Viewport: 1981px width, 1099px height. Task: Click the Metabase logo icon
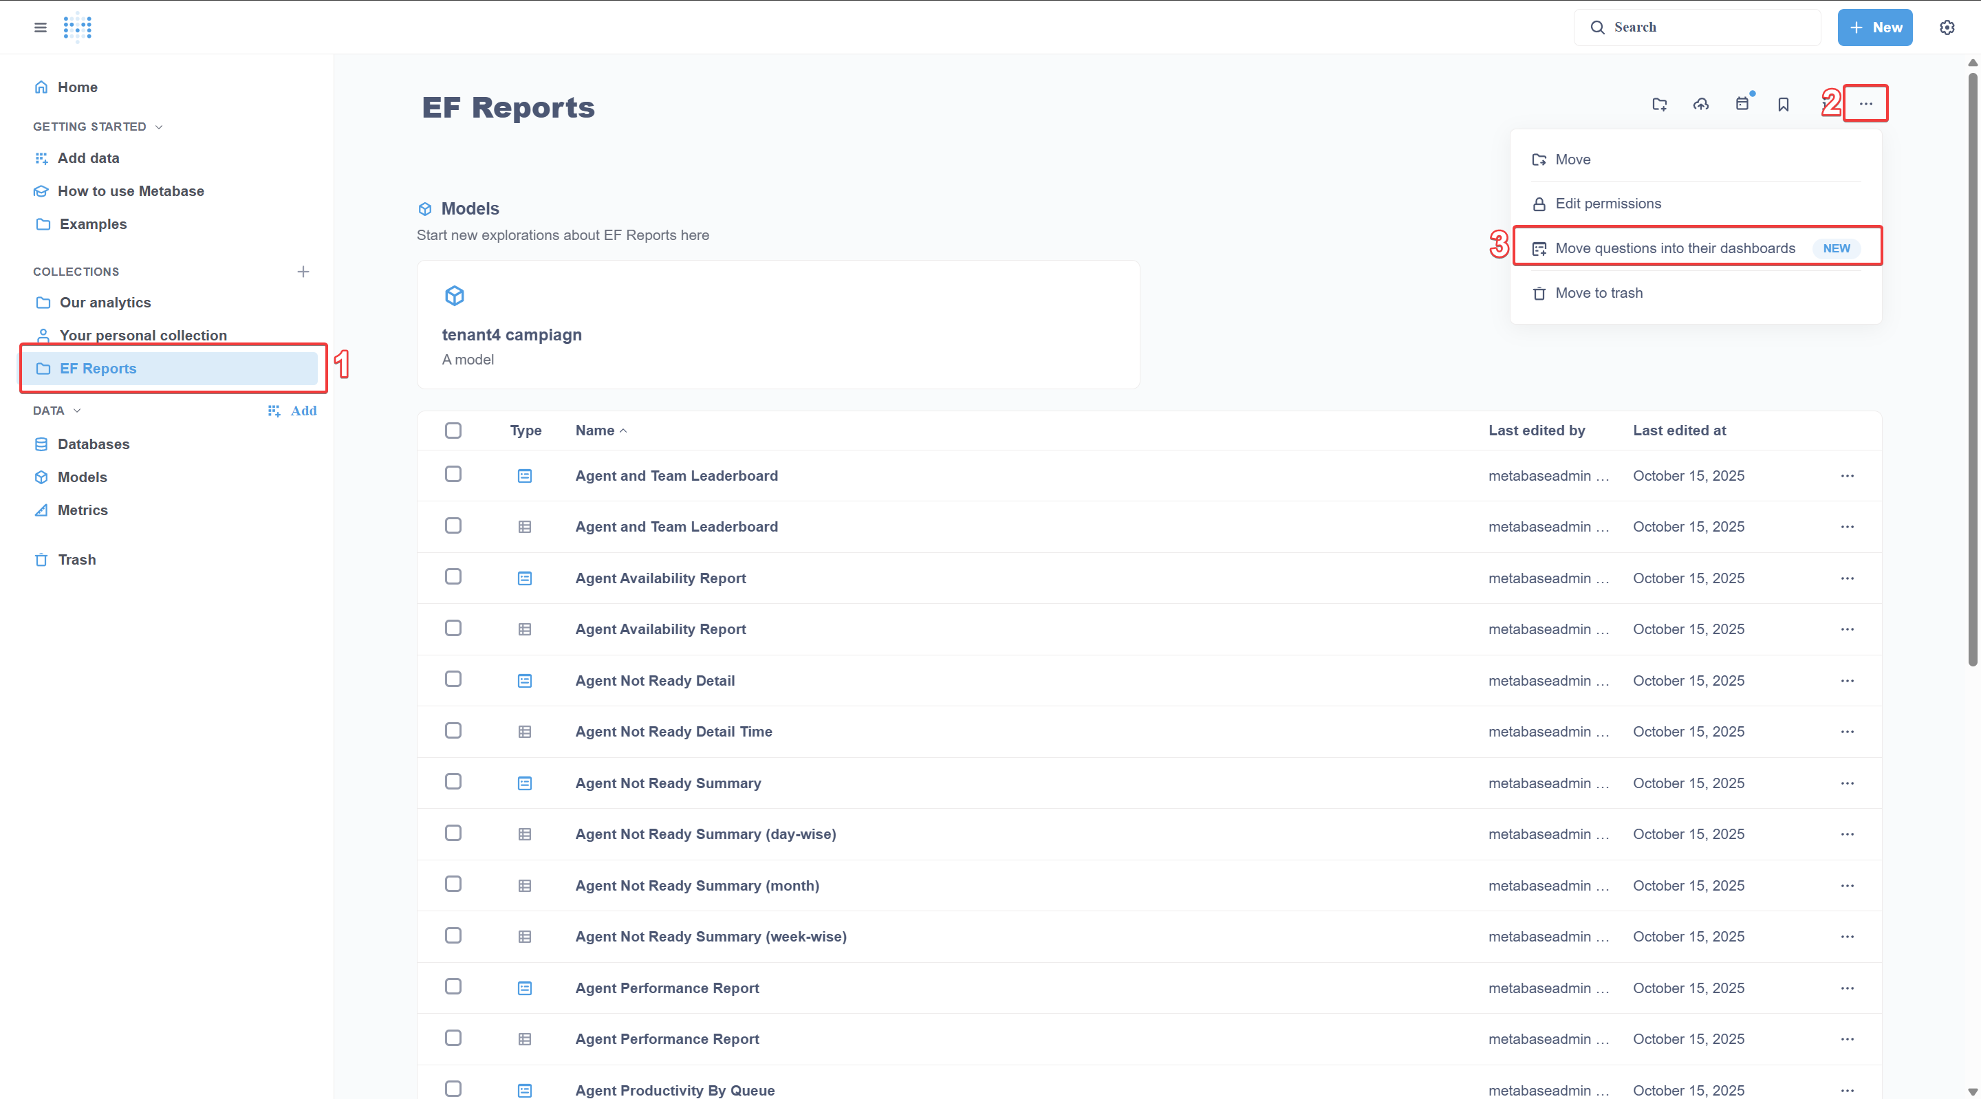coord(78,28)
